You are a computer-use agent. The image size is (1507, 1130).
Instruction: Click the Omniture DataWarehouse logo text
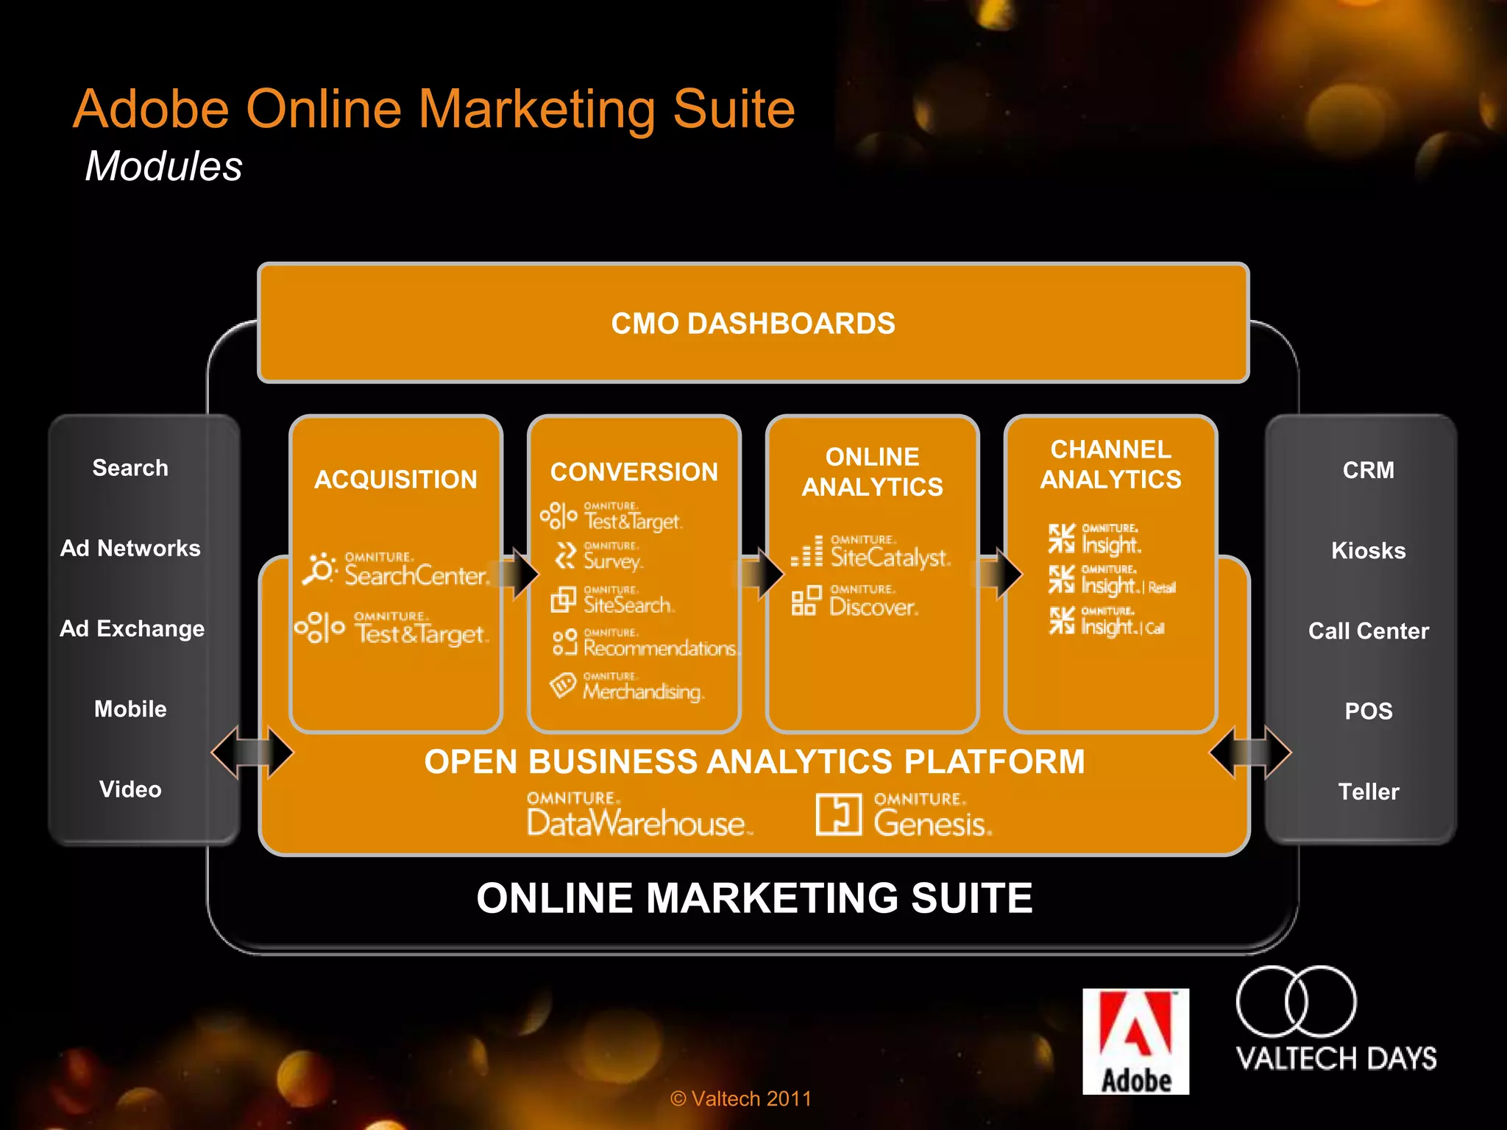click(x=639, y=814)
